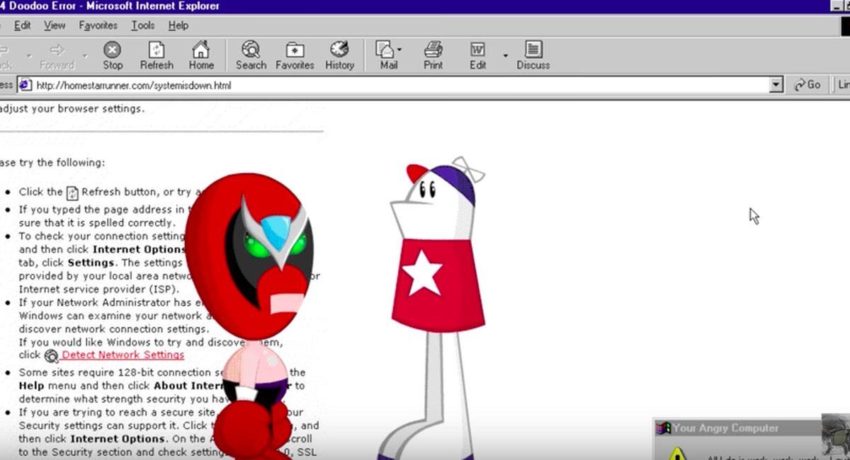Click the yellow warning icon in popup
Image resolution: width=850 pixels, height=460 pixels.
679,454
